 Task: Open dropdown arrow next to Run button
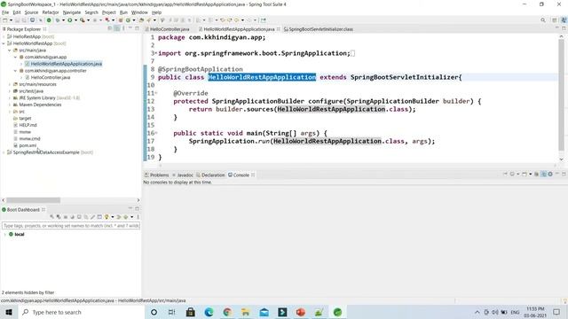point(75,20)
